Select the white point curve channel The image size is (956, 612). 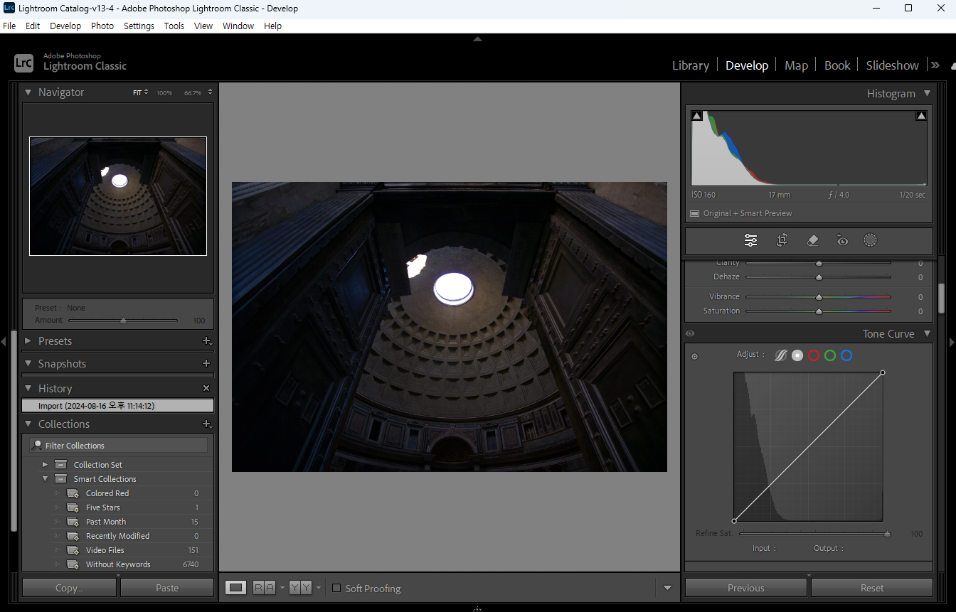797,355
